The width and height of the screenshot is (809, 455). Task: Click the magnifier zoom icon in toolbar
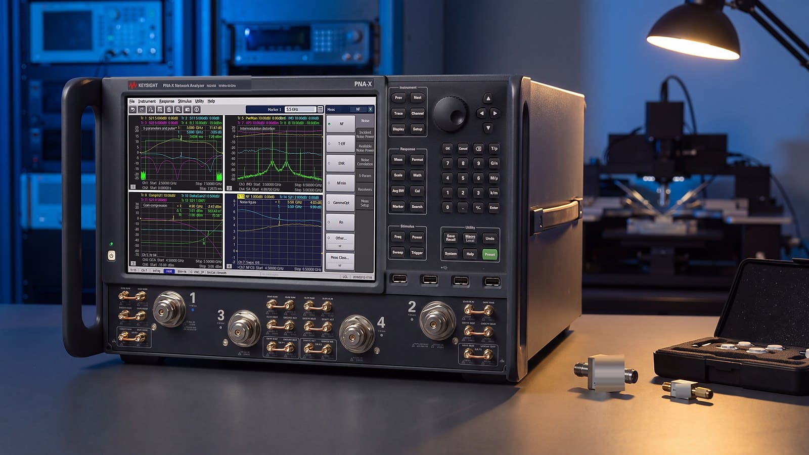[x=178, y=109]
